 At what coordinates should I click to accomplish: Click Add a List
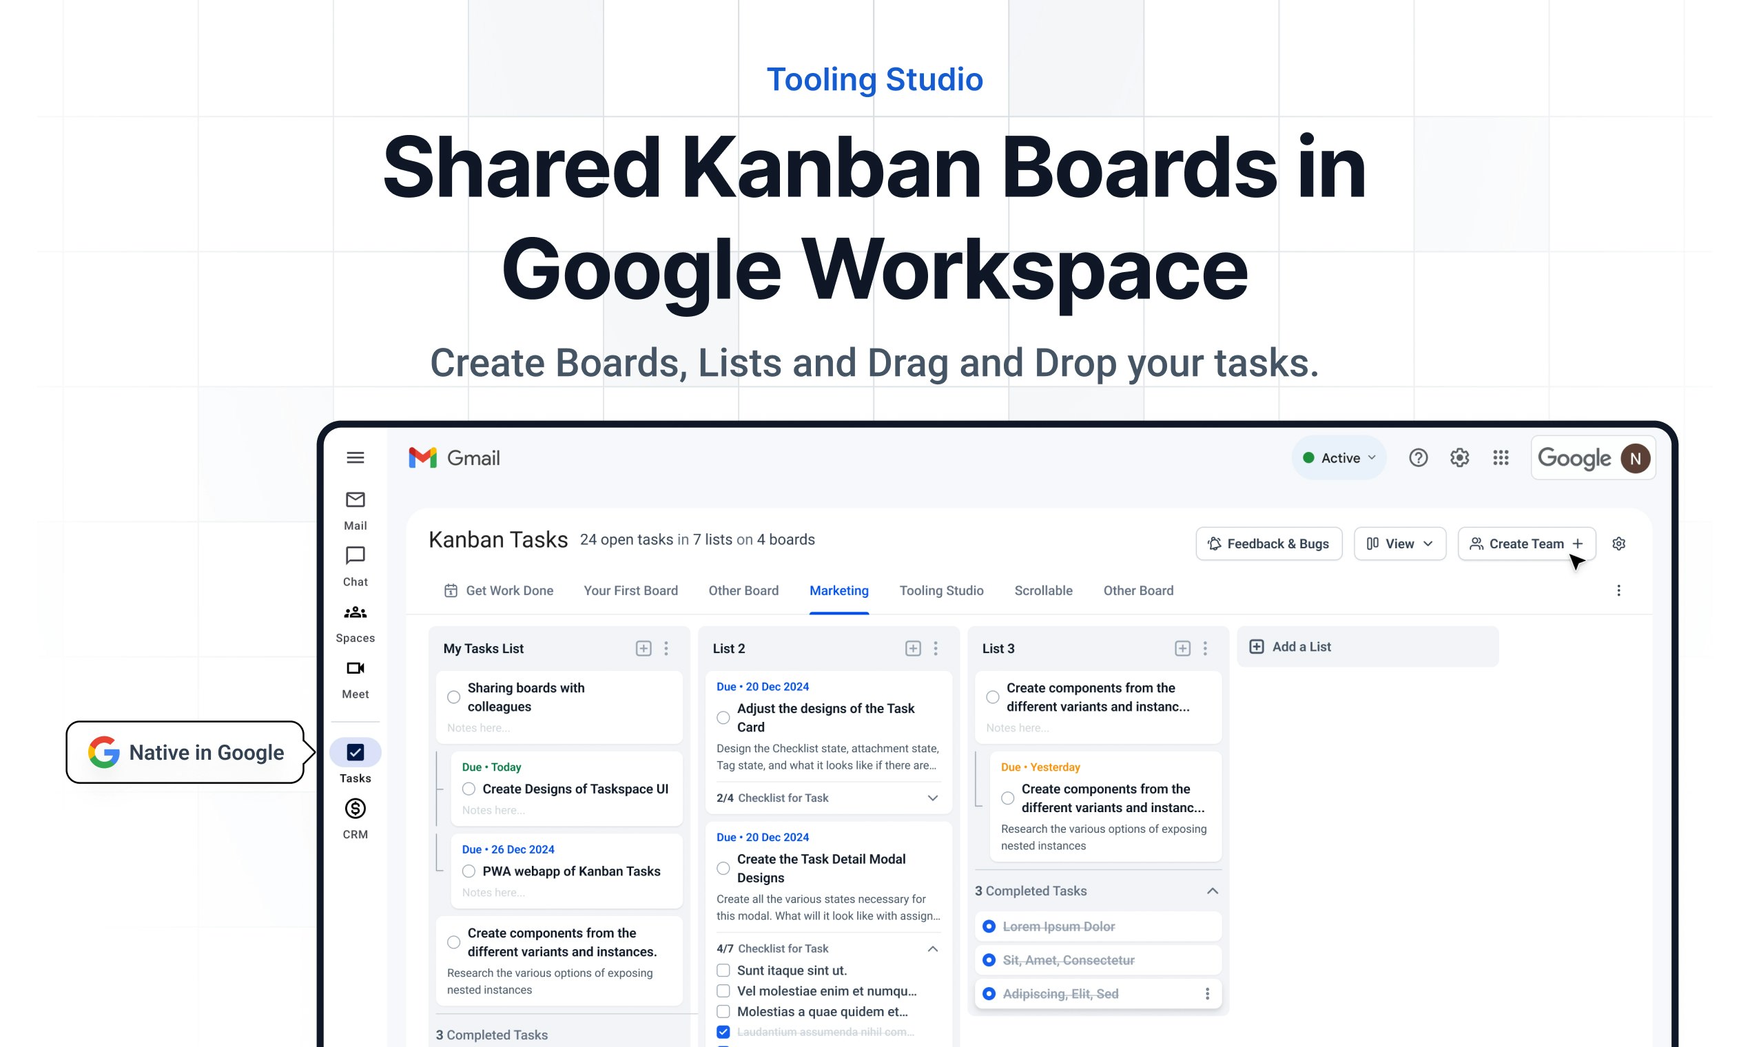(x=1301, y=647)
